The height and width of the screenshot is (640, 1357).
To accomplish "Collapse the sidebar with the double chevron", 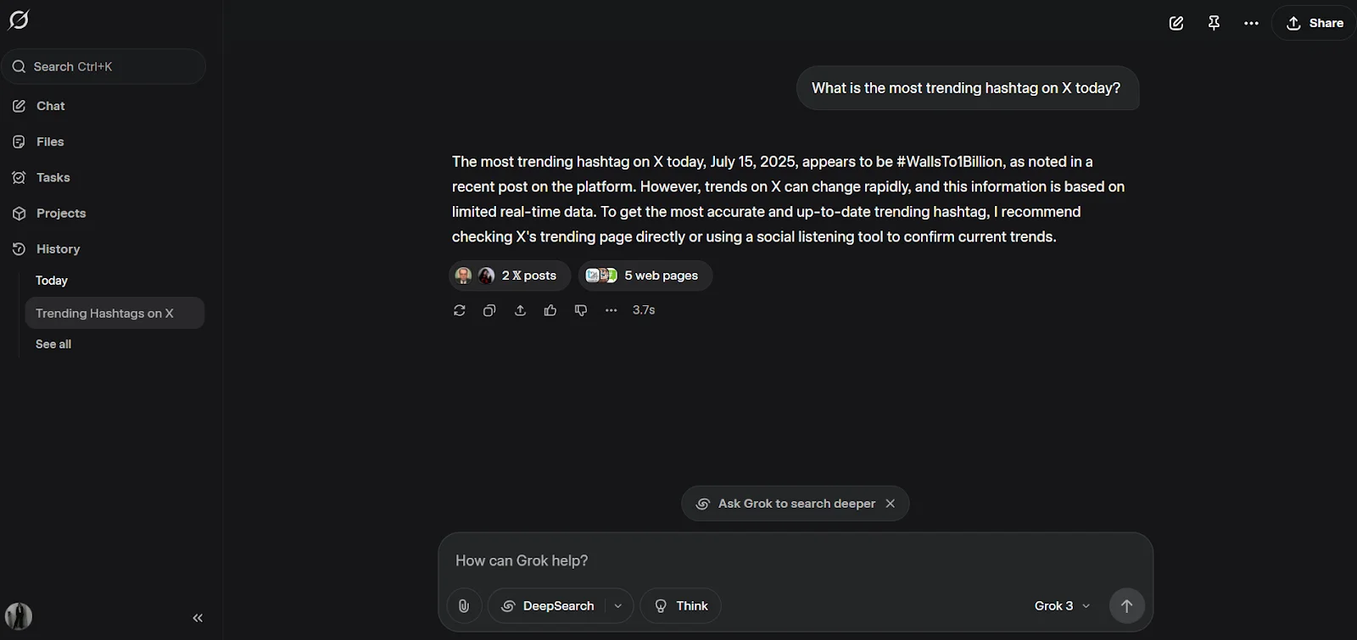I will tap(198, 618).
